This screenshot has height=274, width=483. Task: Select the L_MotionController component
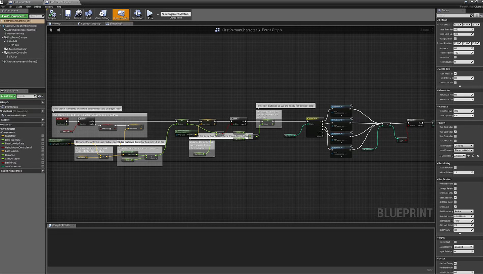coord(17,49)
